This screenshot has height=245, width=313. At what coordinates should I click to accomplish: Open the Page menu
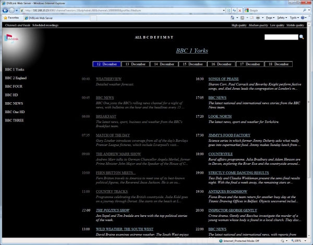click(270, 18)
